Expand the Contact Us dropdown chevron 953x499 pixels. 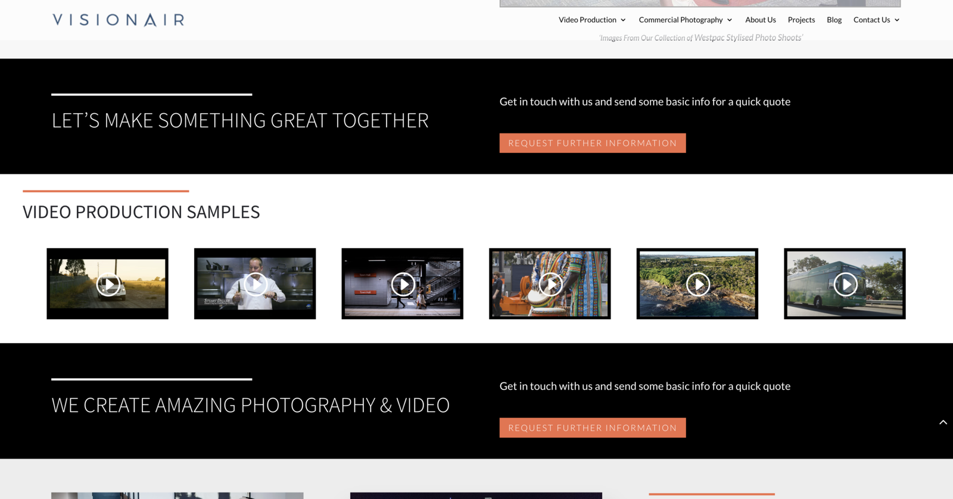tap(897, 20)
